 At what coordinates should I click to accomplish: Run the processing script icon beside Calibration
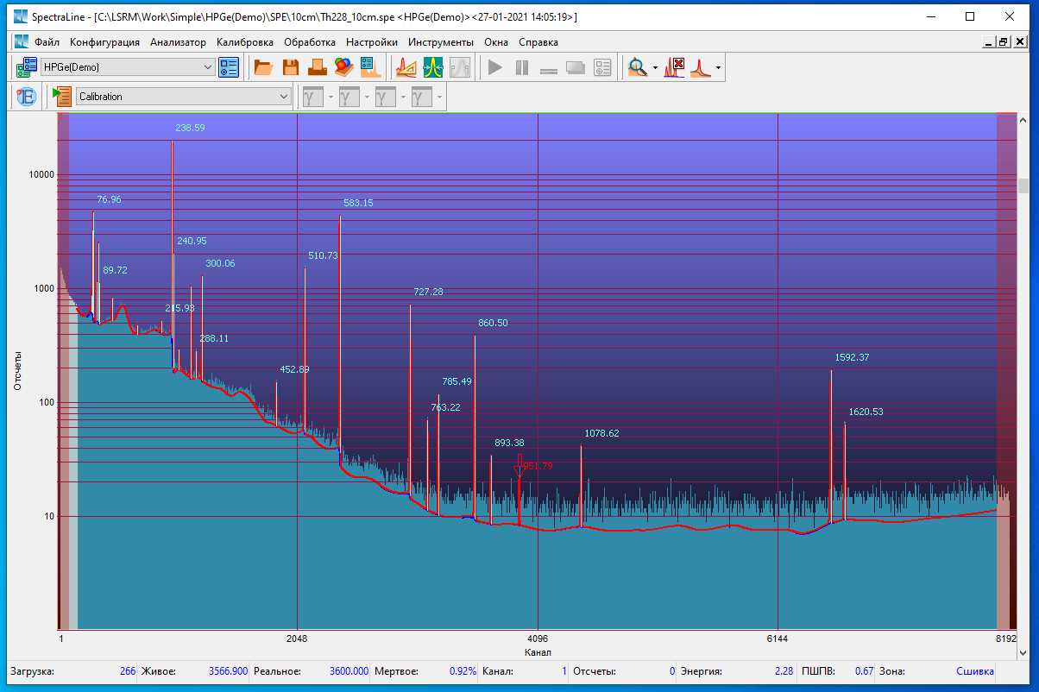pyautogui.click(x=61, y=97)
